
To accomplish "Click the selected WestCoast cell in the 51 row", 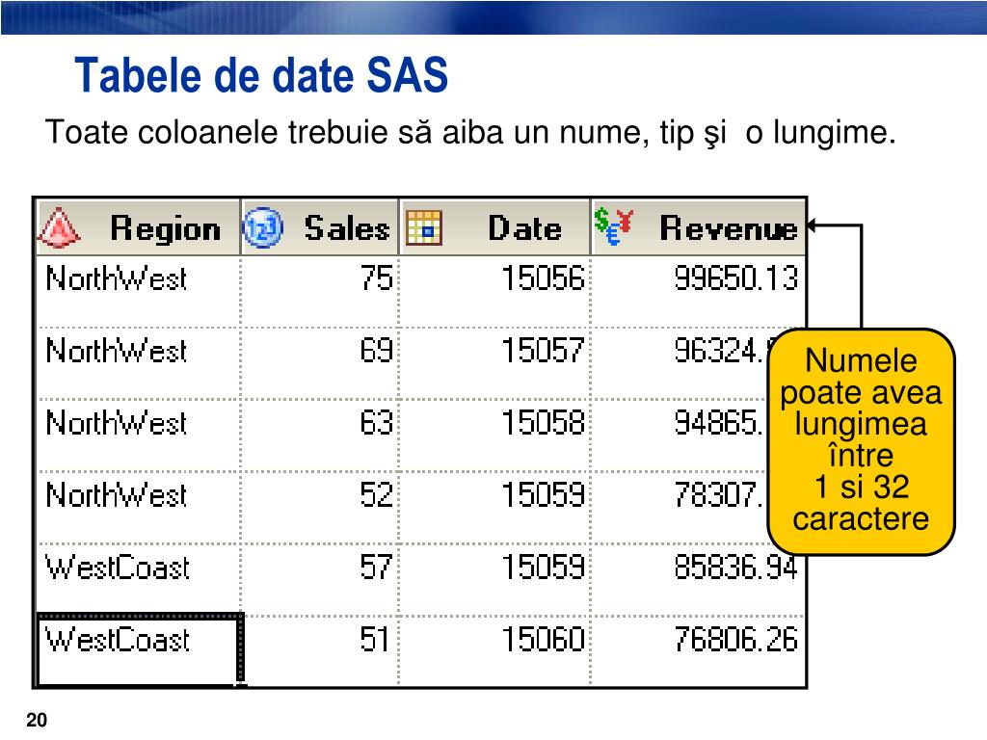I will [x=140, y=650].
